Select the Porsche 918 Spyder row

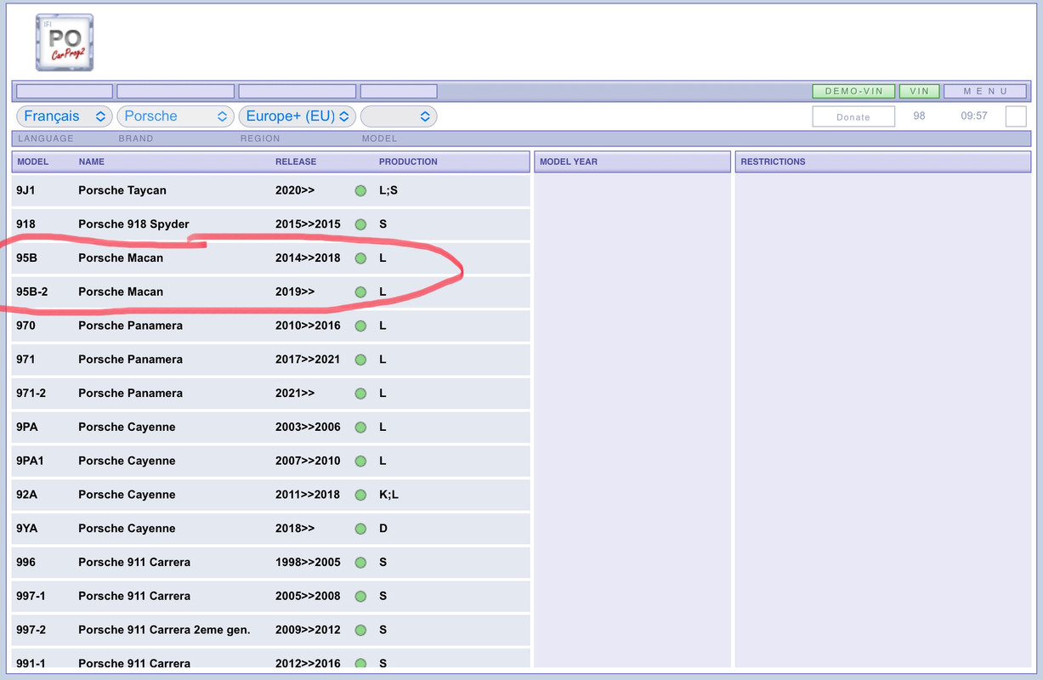tap(271, 224)
